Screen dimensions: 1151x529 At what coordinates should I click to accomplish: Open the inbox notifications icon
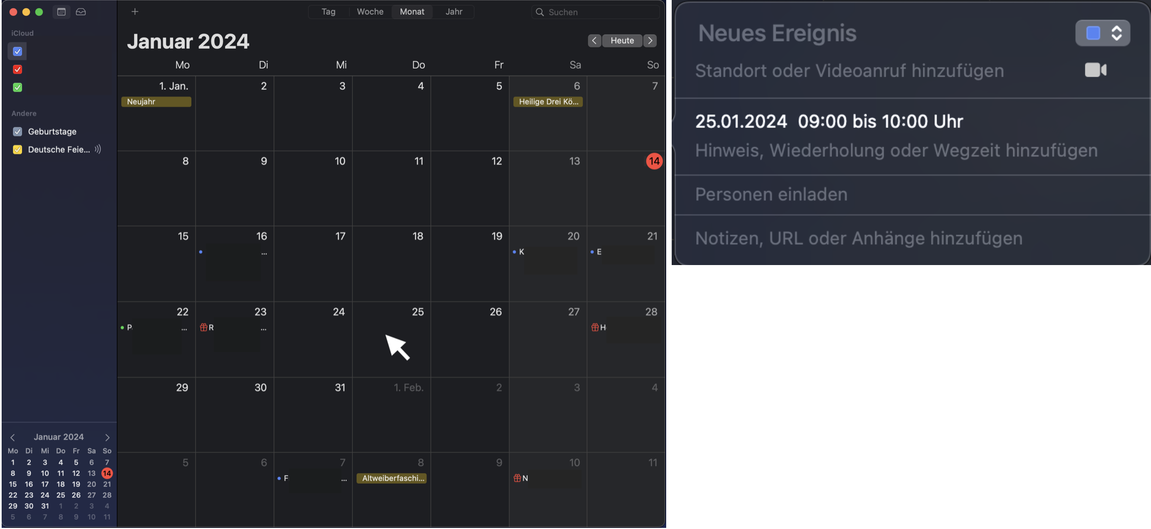click(81, 12)
